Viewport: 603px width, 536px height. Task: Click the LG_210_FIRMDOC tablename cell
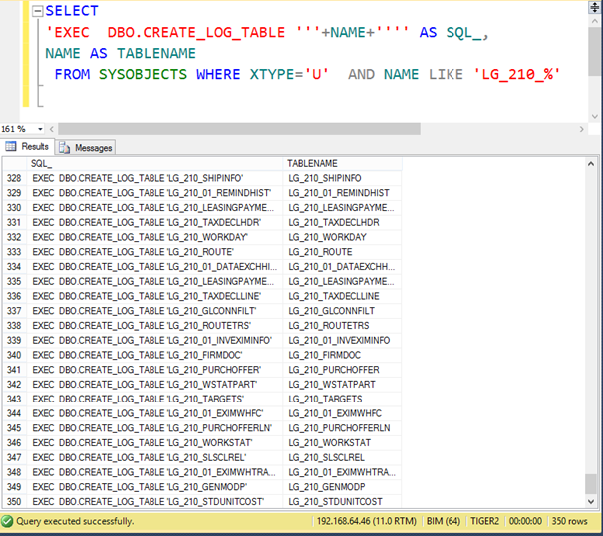click(x=342, y=355)
